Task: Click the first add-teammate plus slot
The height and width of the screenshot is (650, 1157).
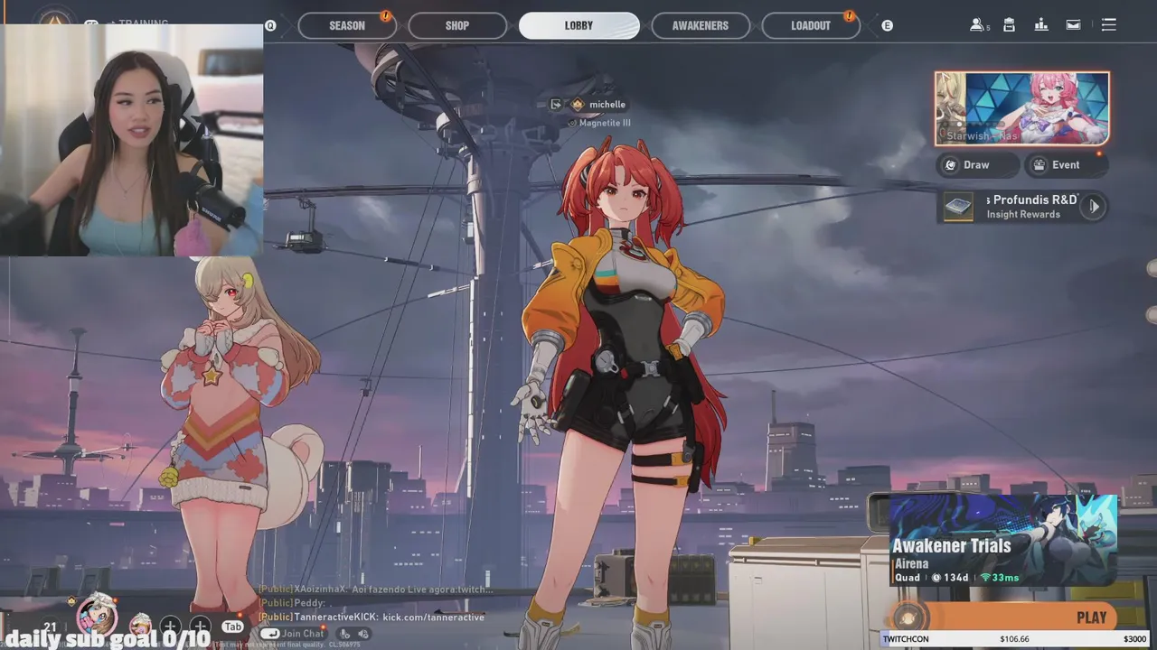Action: tap(169, 626)
